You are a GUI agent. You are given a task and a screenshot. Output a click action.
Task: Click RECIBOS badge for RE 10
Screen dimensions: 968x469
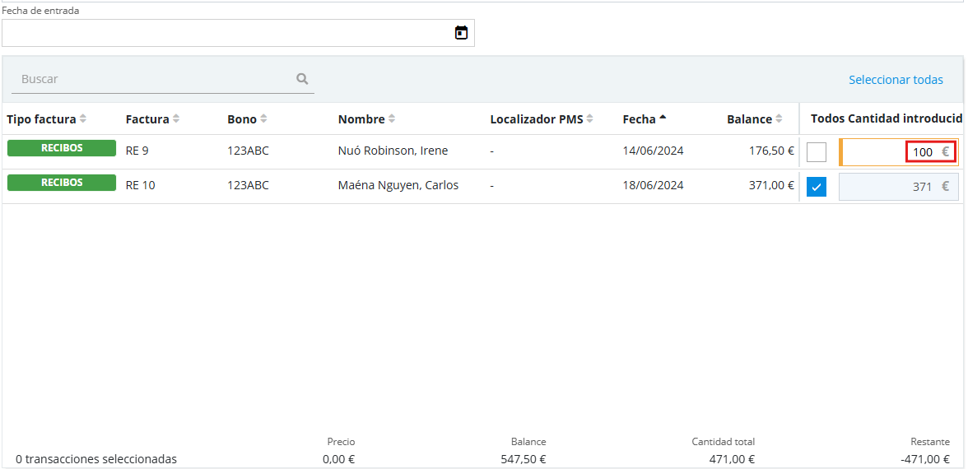point(62,183)
